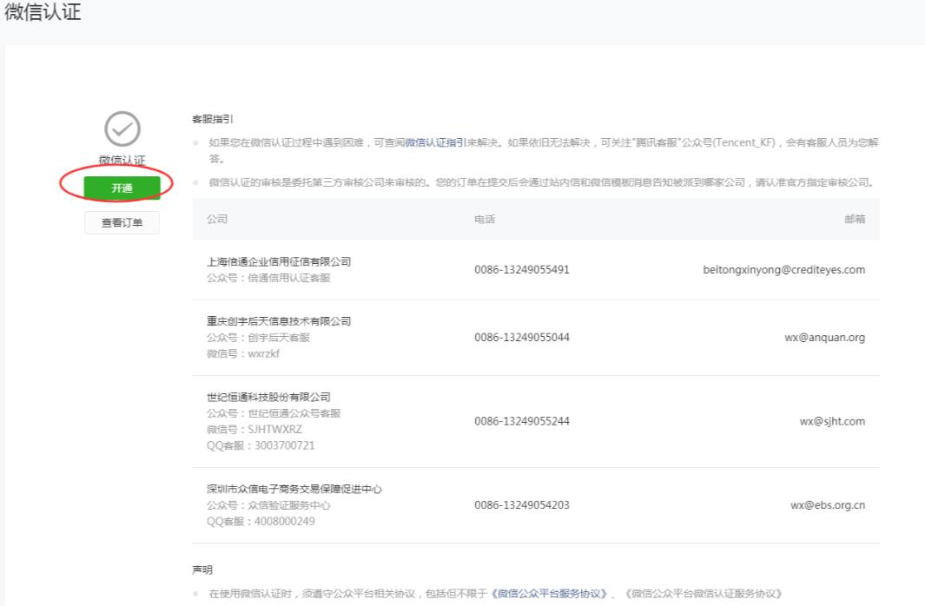Click phone number 0086-13249055491
Image resolution: width=925 pixels, height=606 pixels.
(x=522, y=270)
